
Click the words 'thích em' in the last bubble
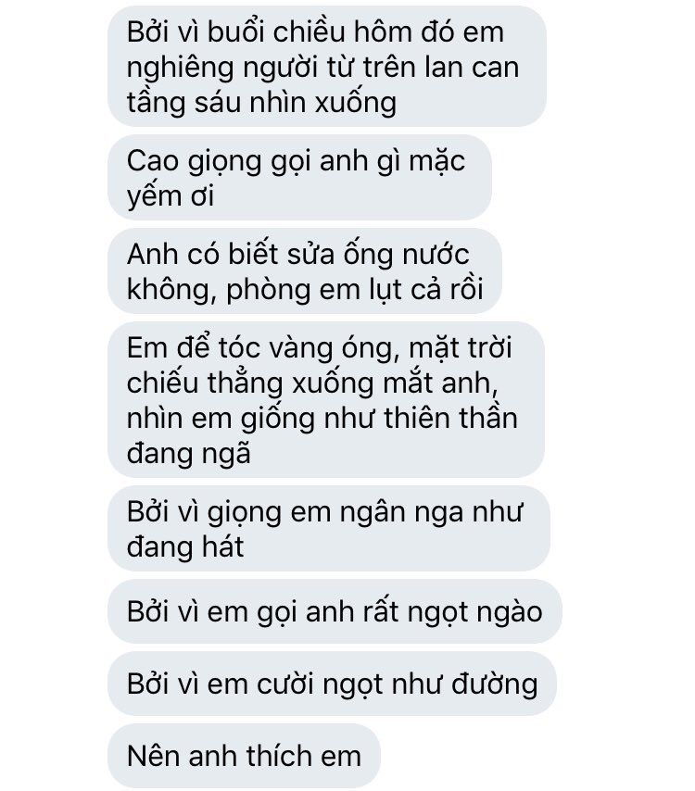(x=303, y=756)
